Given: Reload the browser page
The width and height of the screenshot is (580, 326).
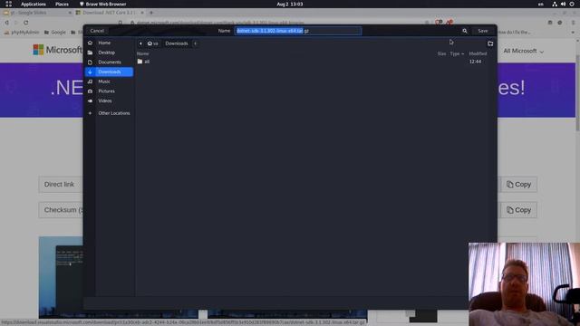Looking at the screenshot, I should tap(26, 23).
